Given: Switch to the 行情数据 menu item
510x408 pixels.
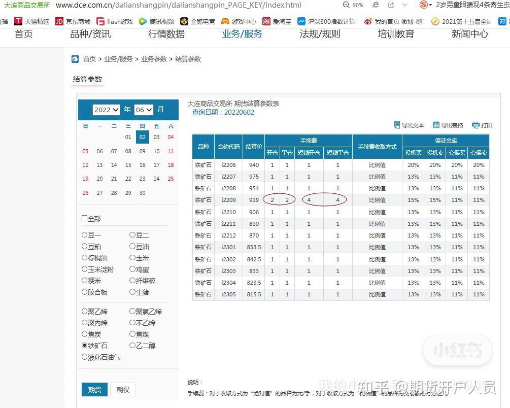Looking at the screenshot, I should [x=166, y=34].
